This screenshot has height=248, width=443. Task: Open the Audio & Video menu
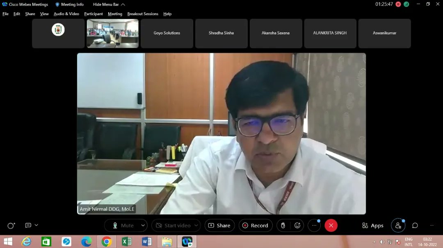click(x=66, y=14)
